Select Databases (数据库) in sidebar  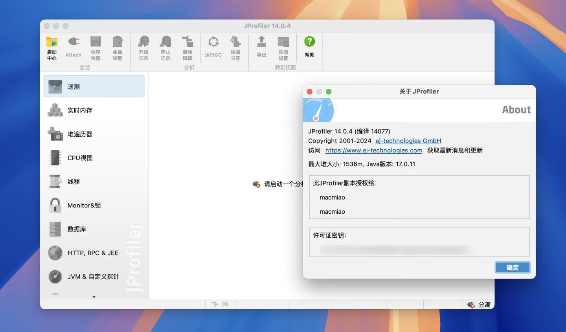click(94, 229)
